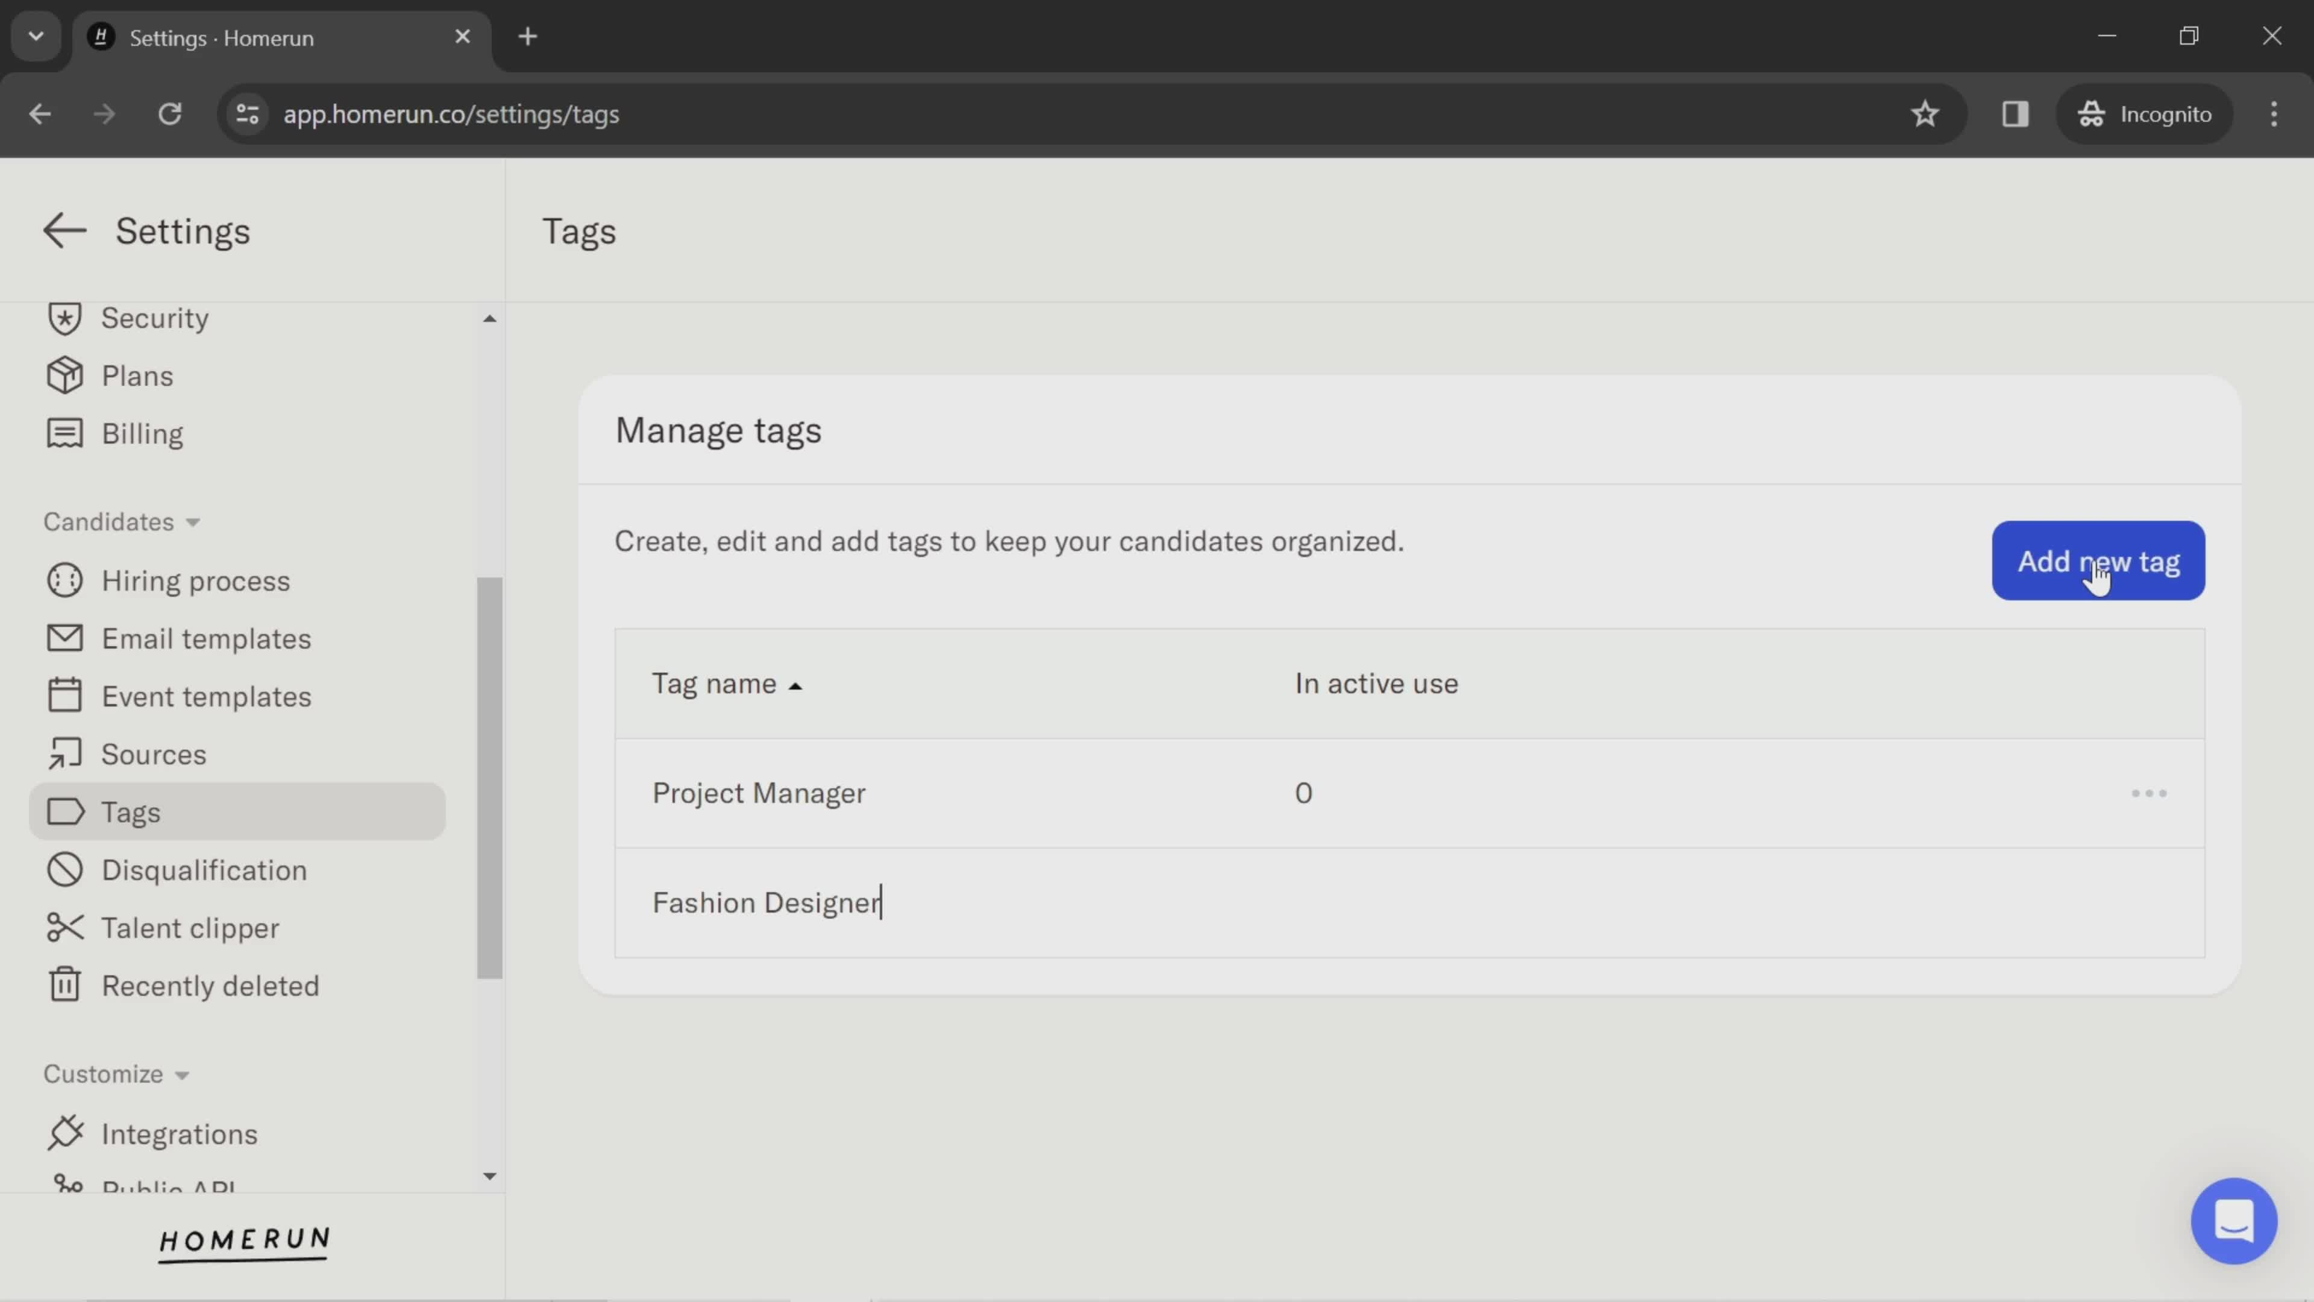The height and width of the screenshot is (1302, 2314).
Task: Click back arrow to exit Settings
Action: [x=63, y=229]
